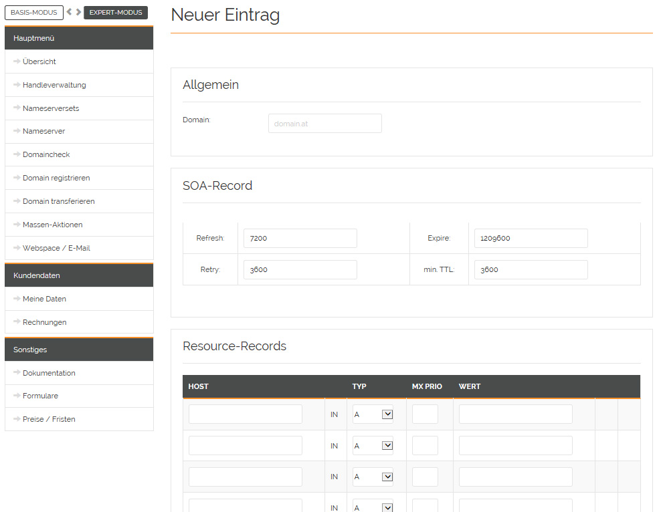
Task: Click arrow icon beside Übersicht
Action: [x=17, y=61]
